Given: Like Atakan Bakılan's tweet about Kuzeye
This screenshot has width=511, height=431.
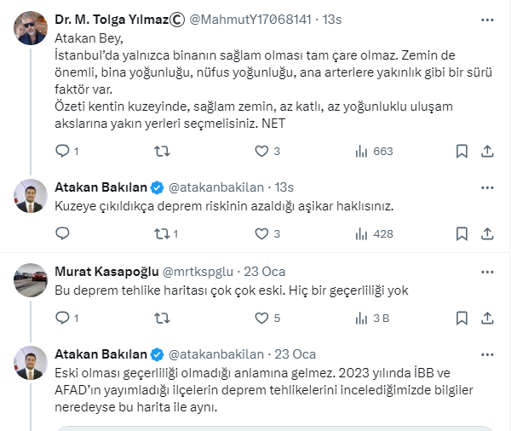Looking at the screenshot, I should click(261, 233).
